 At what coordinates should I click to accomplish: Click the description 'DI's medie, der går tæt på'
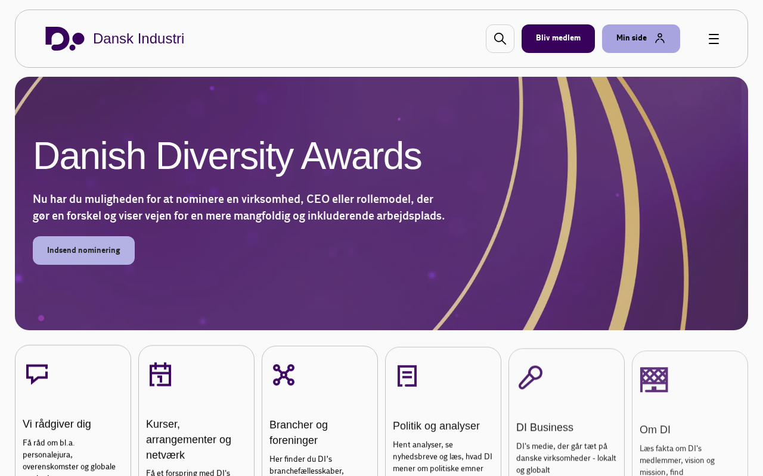pyautogui.click(x=566, y=458)
